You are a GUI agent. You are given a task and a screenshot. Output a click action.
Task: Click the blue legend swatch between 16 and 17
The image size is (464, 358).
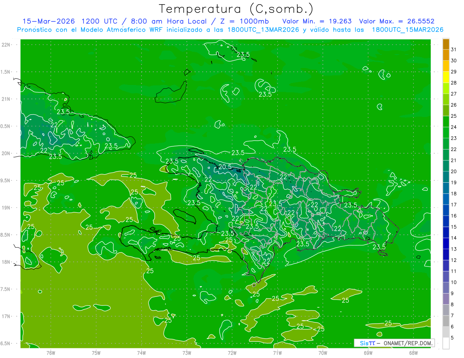click(446, 210)
